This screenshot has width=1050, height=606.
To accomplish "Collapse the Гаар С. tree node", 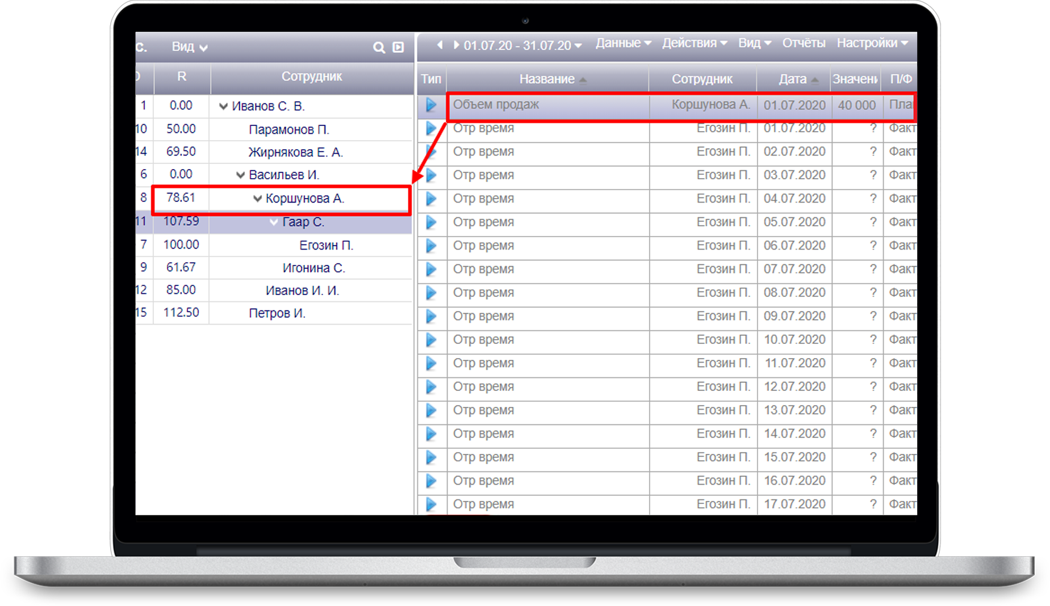I will pos(274,222).
